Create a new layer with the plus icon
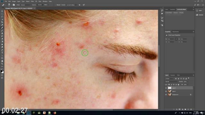The height and width of the screenshot is (115, 205). [x=188, y=109]
